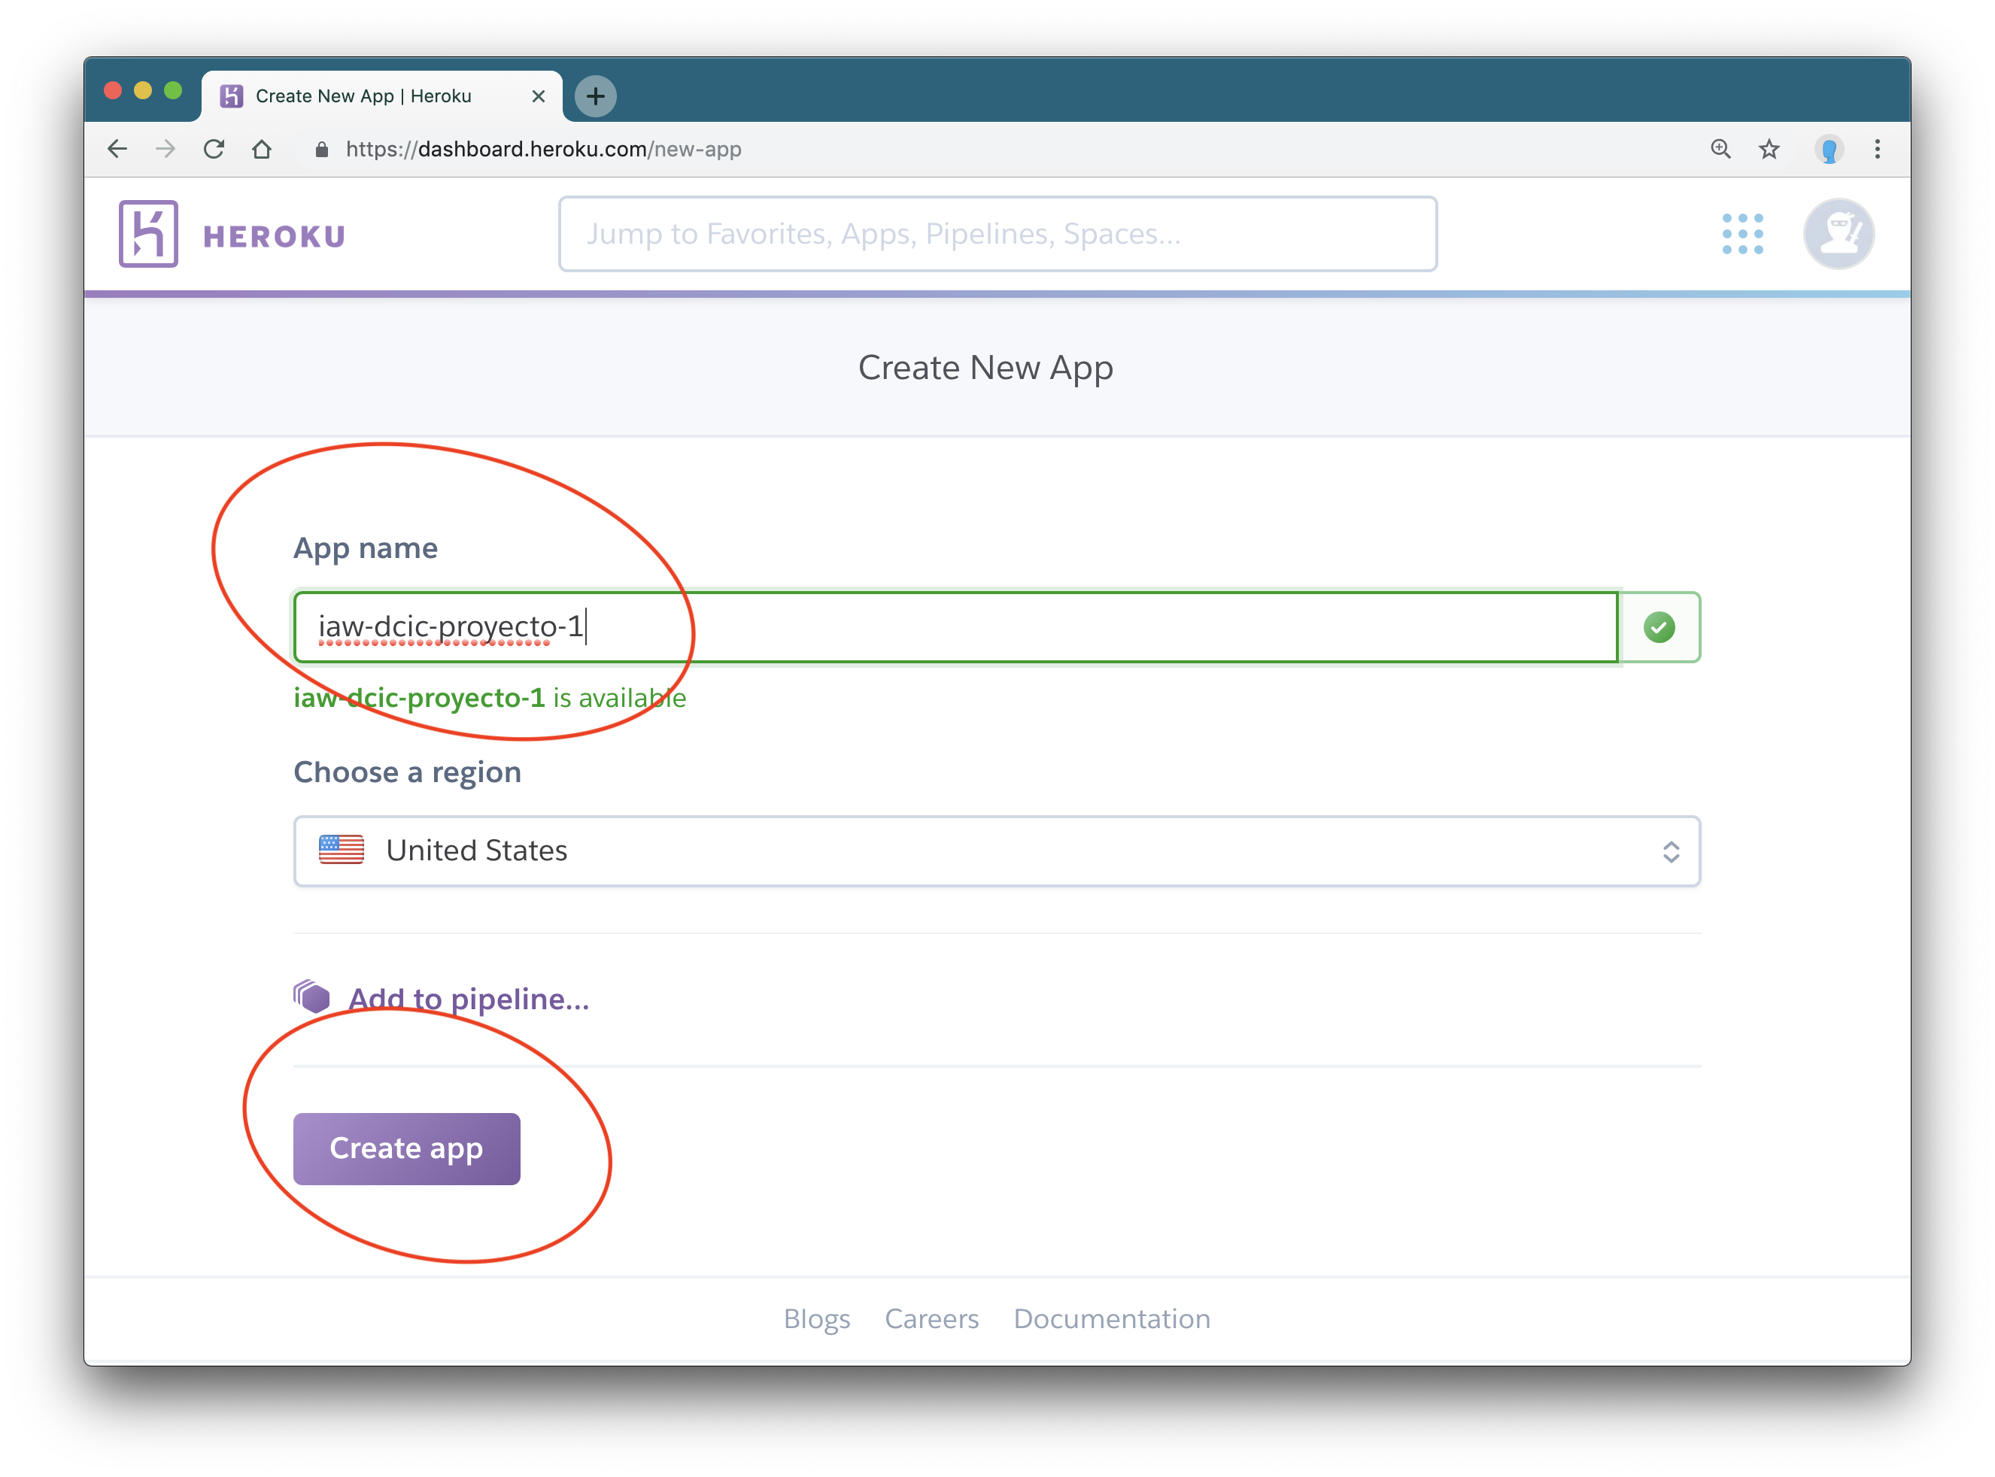Click the green availability checkmark icon
This screenshot has width=1995, height=1477.
1659,626
